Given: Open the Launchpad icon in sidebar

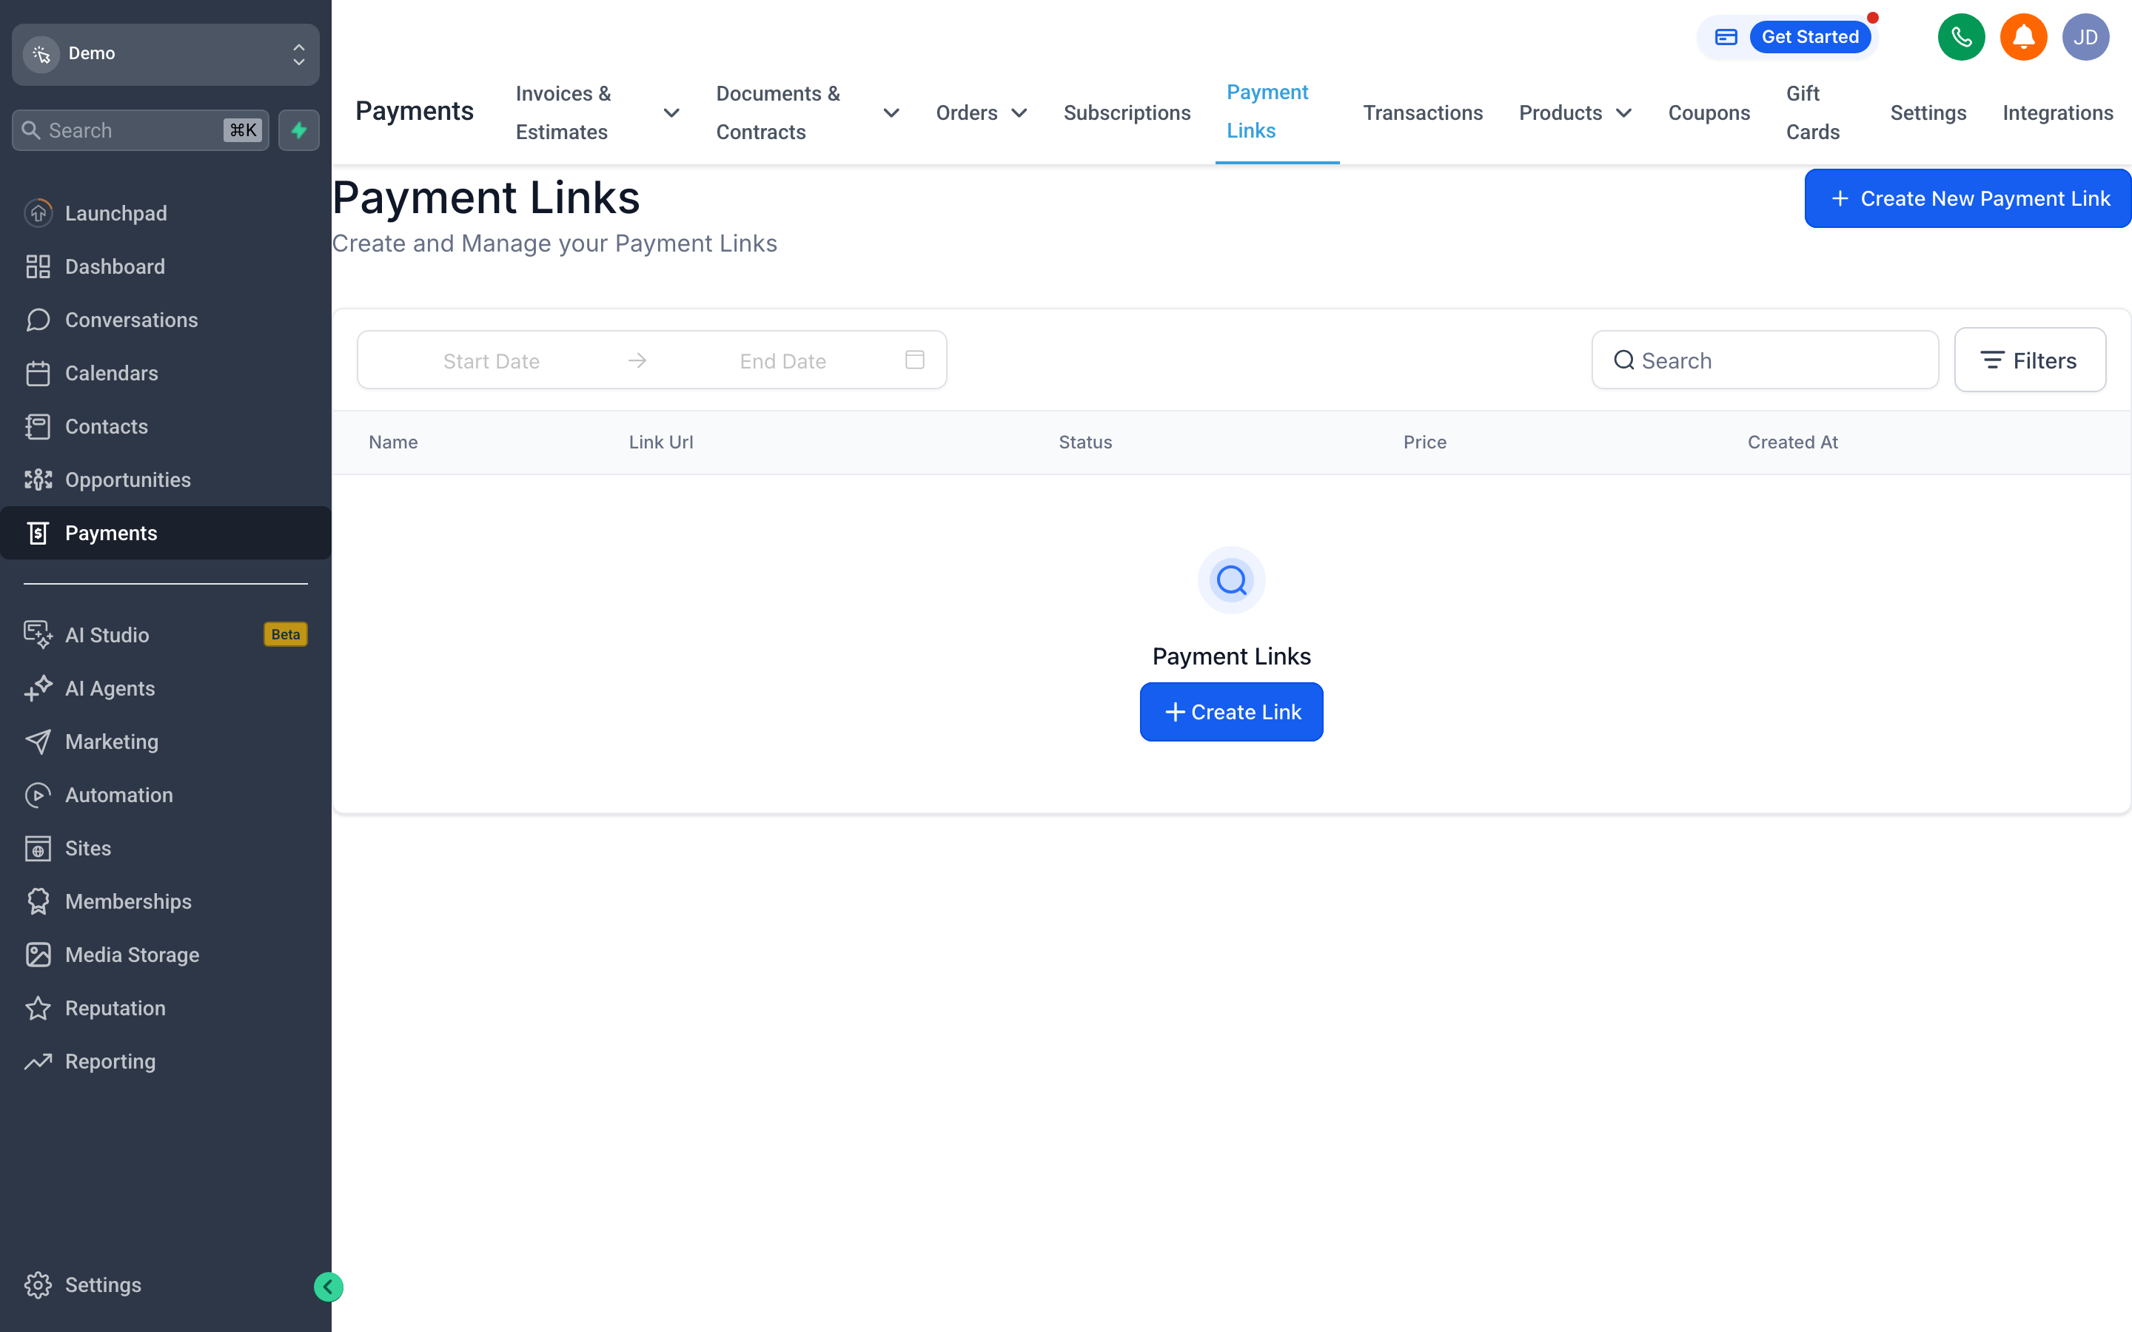Looking at the screenshot, I should click(x=38, y=213).
